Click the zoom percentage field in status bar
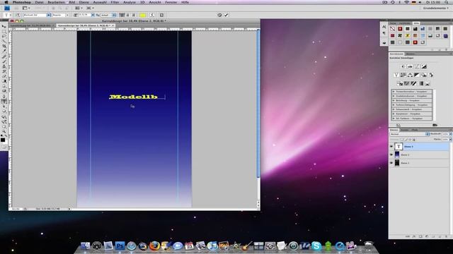 [16, 209]
